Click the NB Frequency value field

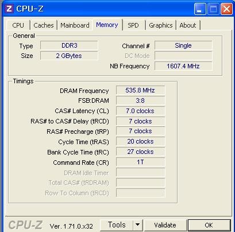[183, 66]
